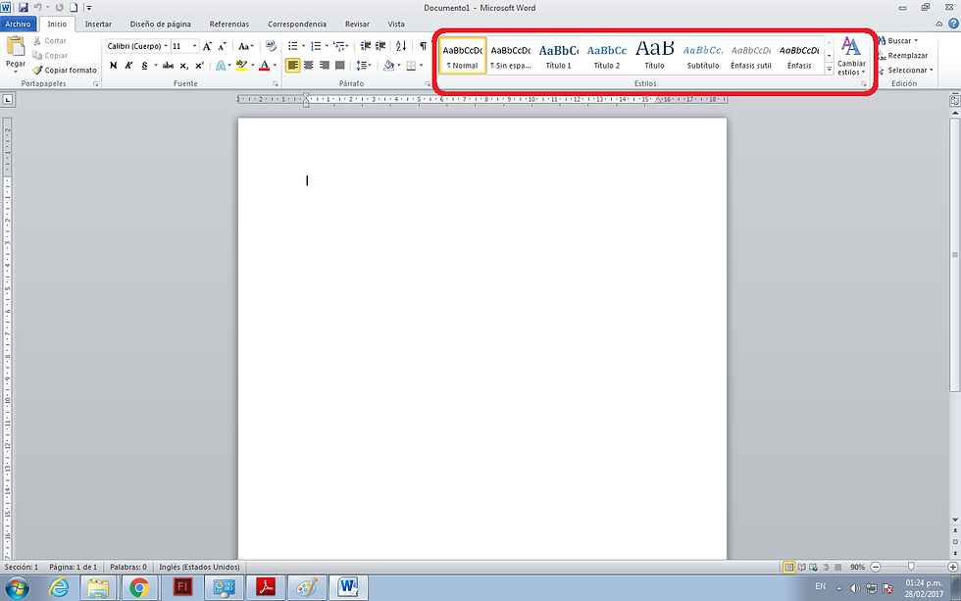
Task: Open Google Chrome from the taskbar
Action: [x=139, y=588]
